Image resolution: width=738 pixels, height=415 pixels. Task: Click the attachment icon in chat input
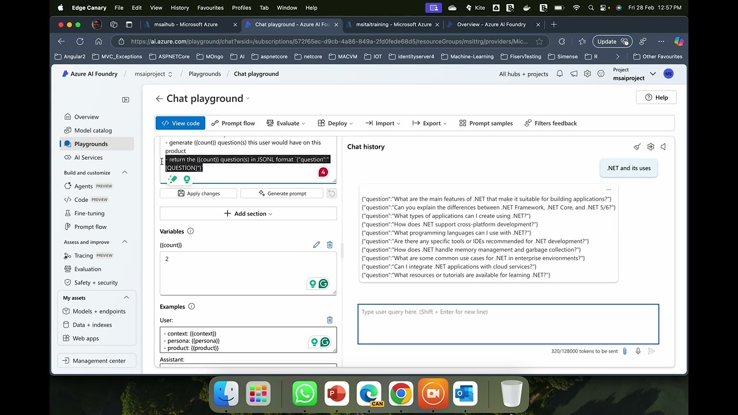(x=624, y=351)
